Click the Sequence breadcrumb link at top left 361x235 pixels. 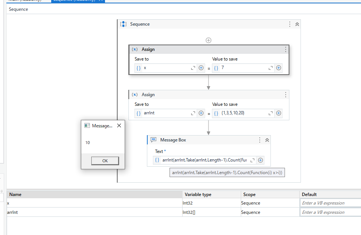pyautogui.click(x=18, y=9)
